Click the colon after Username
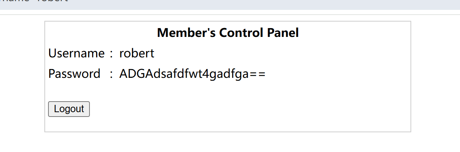The width and height of the screenshot is (460, 152). coord(112,54)
